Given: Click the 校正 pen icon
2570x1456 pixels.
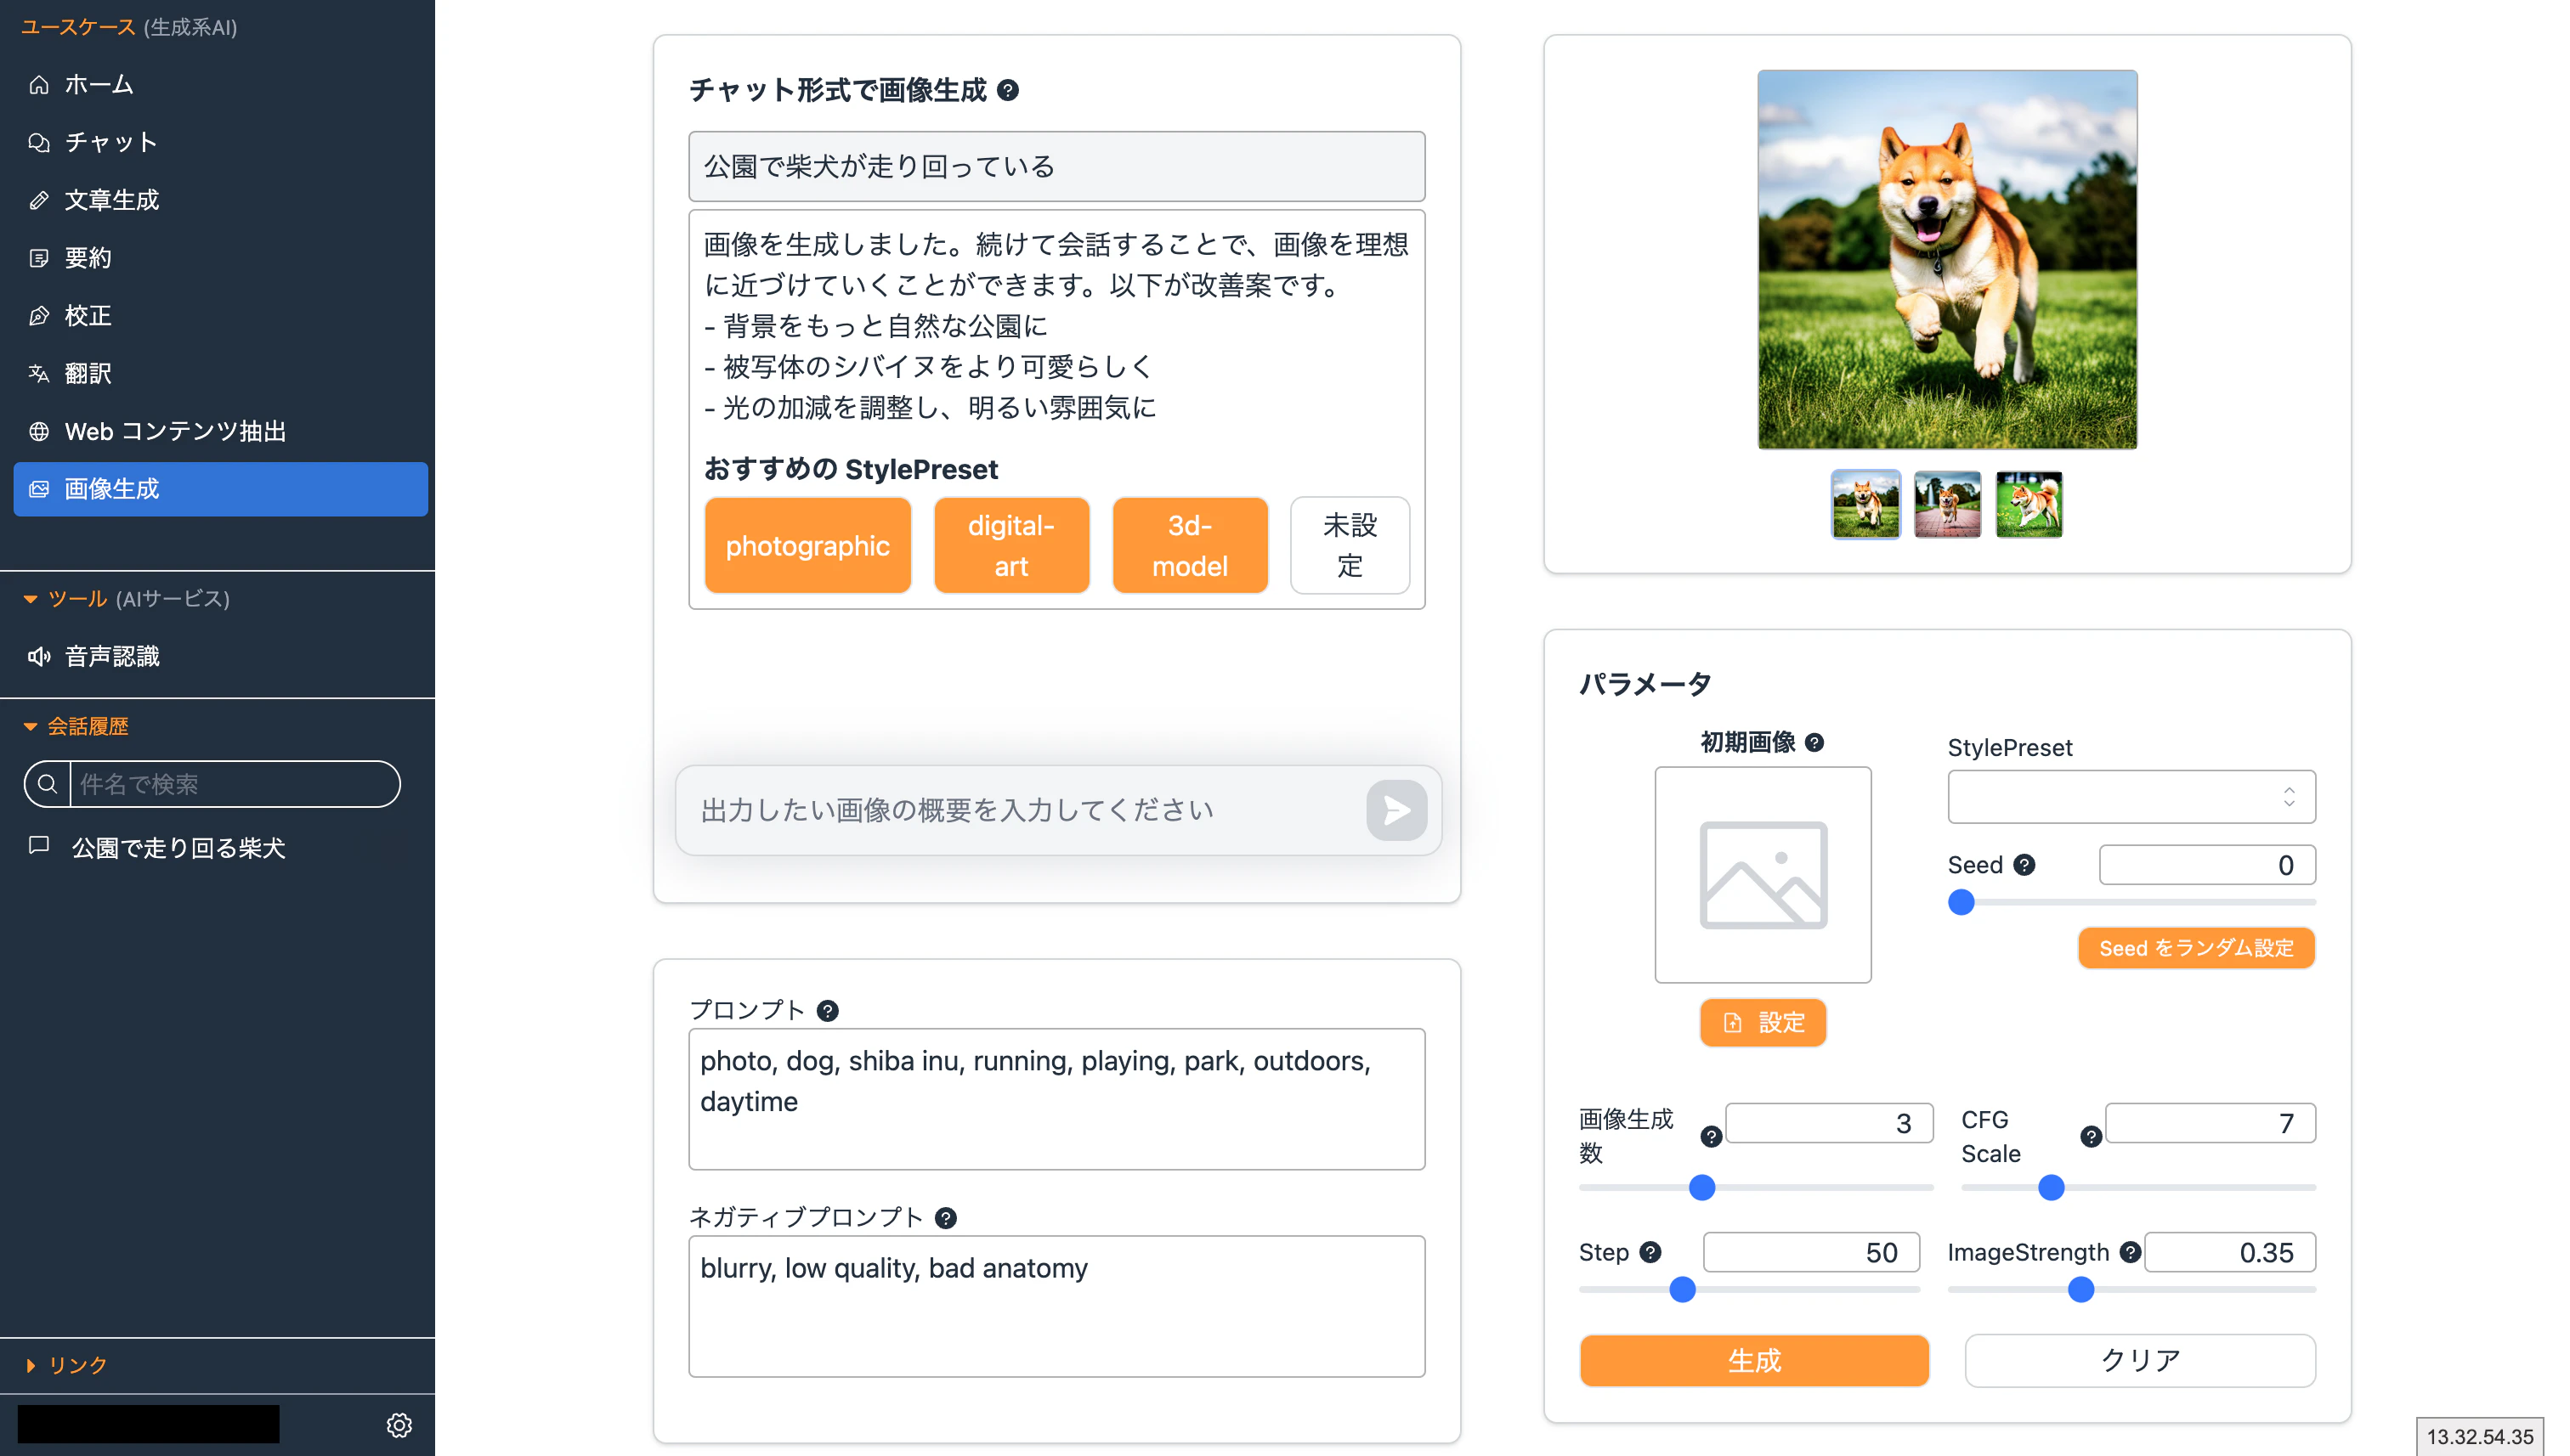Looking at the screenshot, I should tap(39, 316).
